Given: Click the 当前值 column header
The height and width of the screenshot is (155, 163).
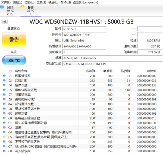Looking at the screenshot, I should (90, 71).
